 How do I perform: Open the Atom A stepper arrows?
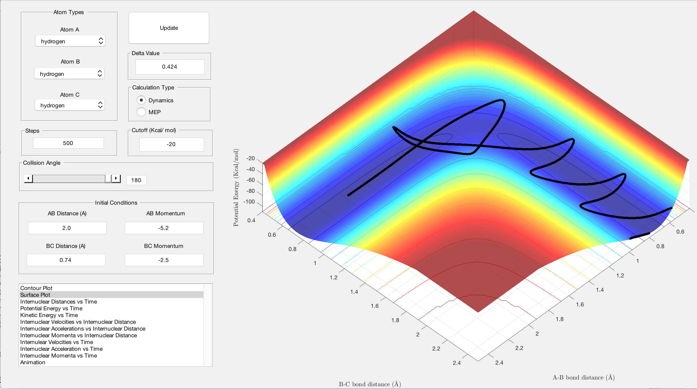(x=101, y=41)
